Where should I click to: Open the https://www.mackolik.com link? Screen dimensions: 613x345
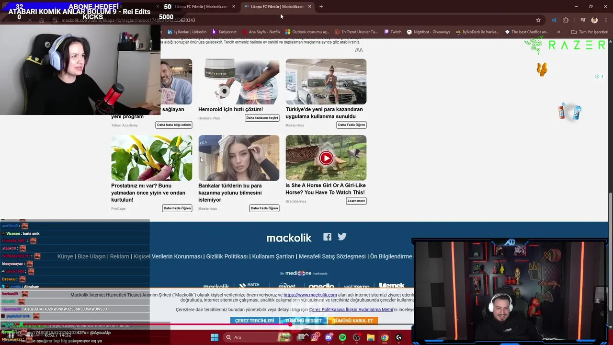(310, 295)
